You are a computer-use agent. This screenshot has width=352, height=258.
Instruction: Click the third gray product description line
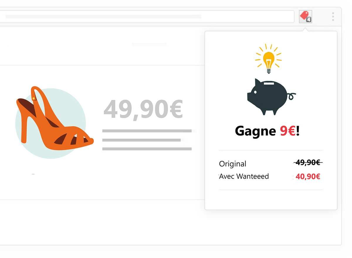147,149
